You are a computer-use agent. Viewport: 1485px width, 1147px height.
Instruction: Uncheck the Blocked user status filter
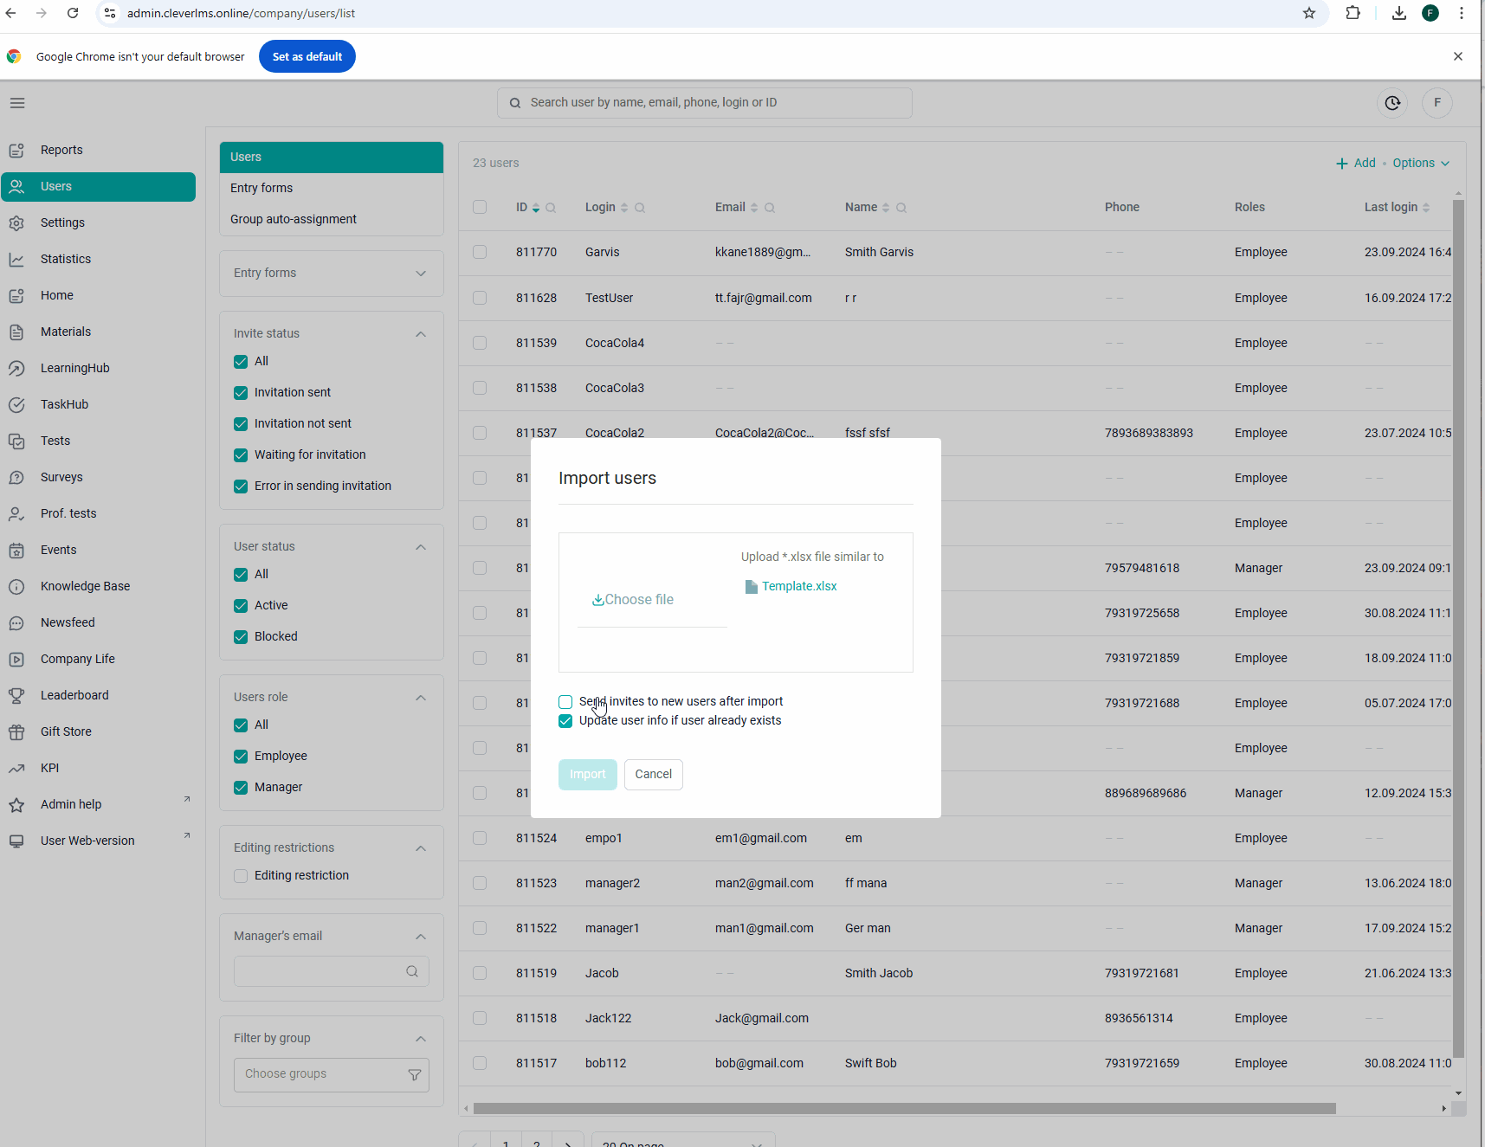(x=241, y=637)
